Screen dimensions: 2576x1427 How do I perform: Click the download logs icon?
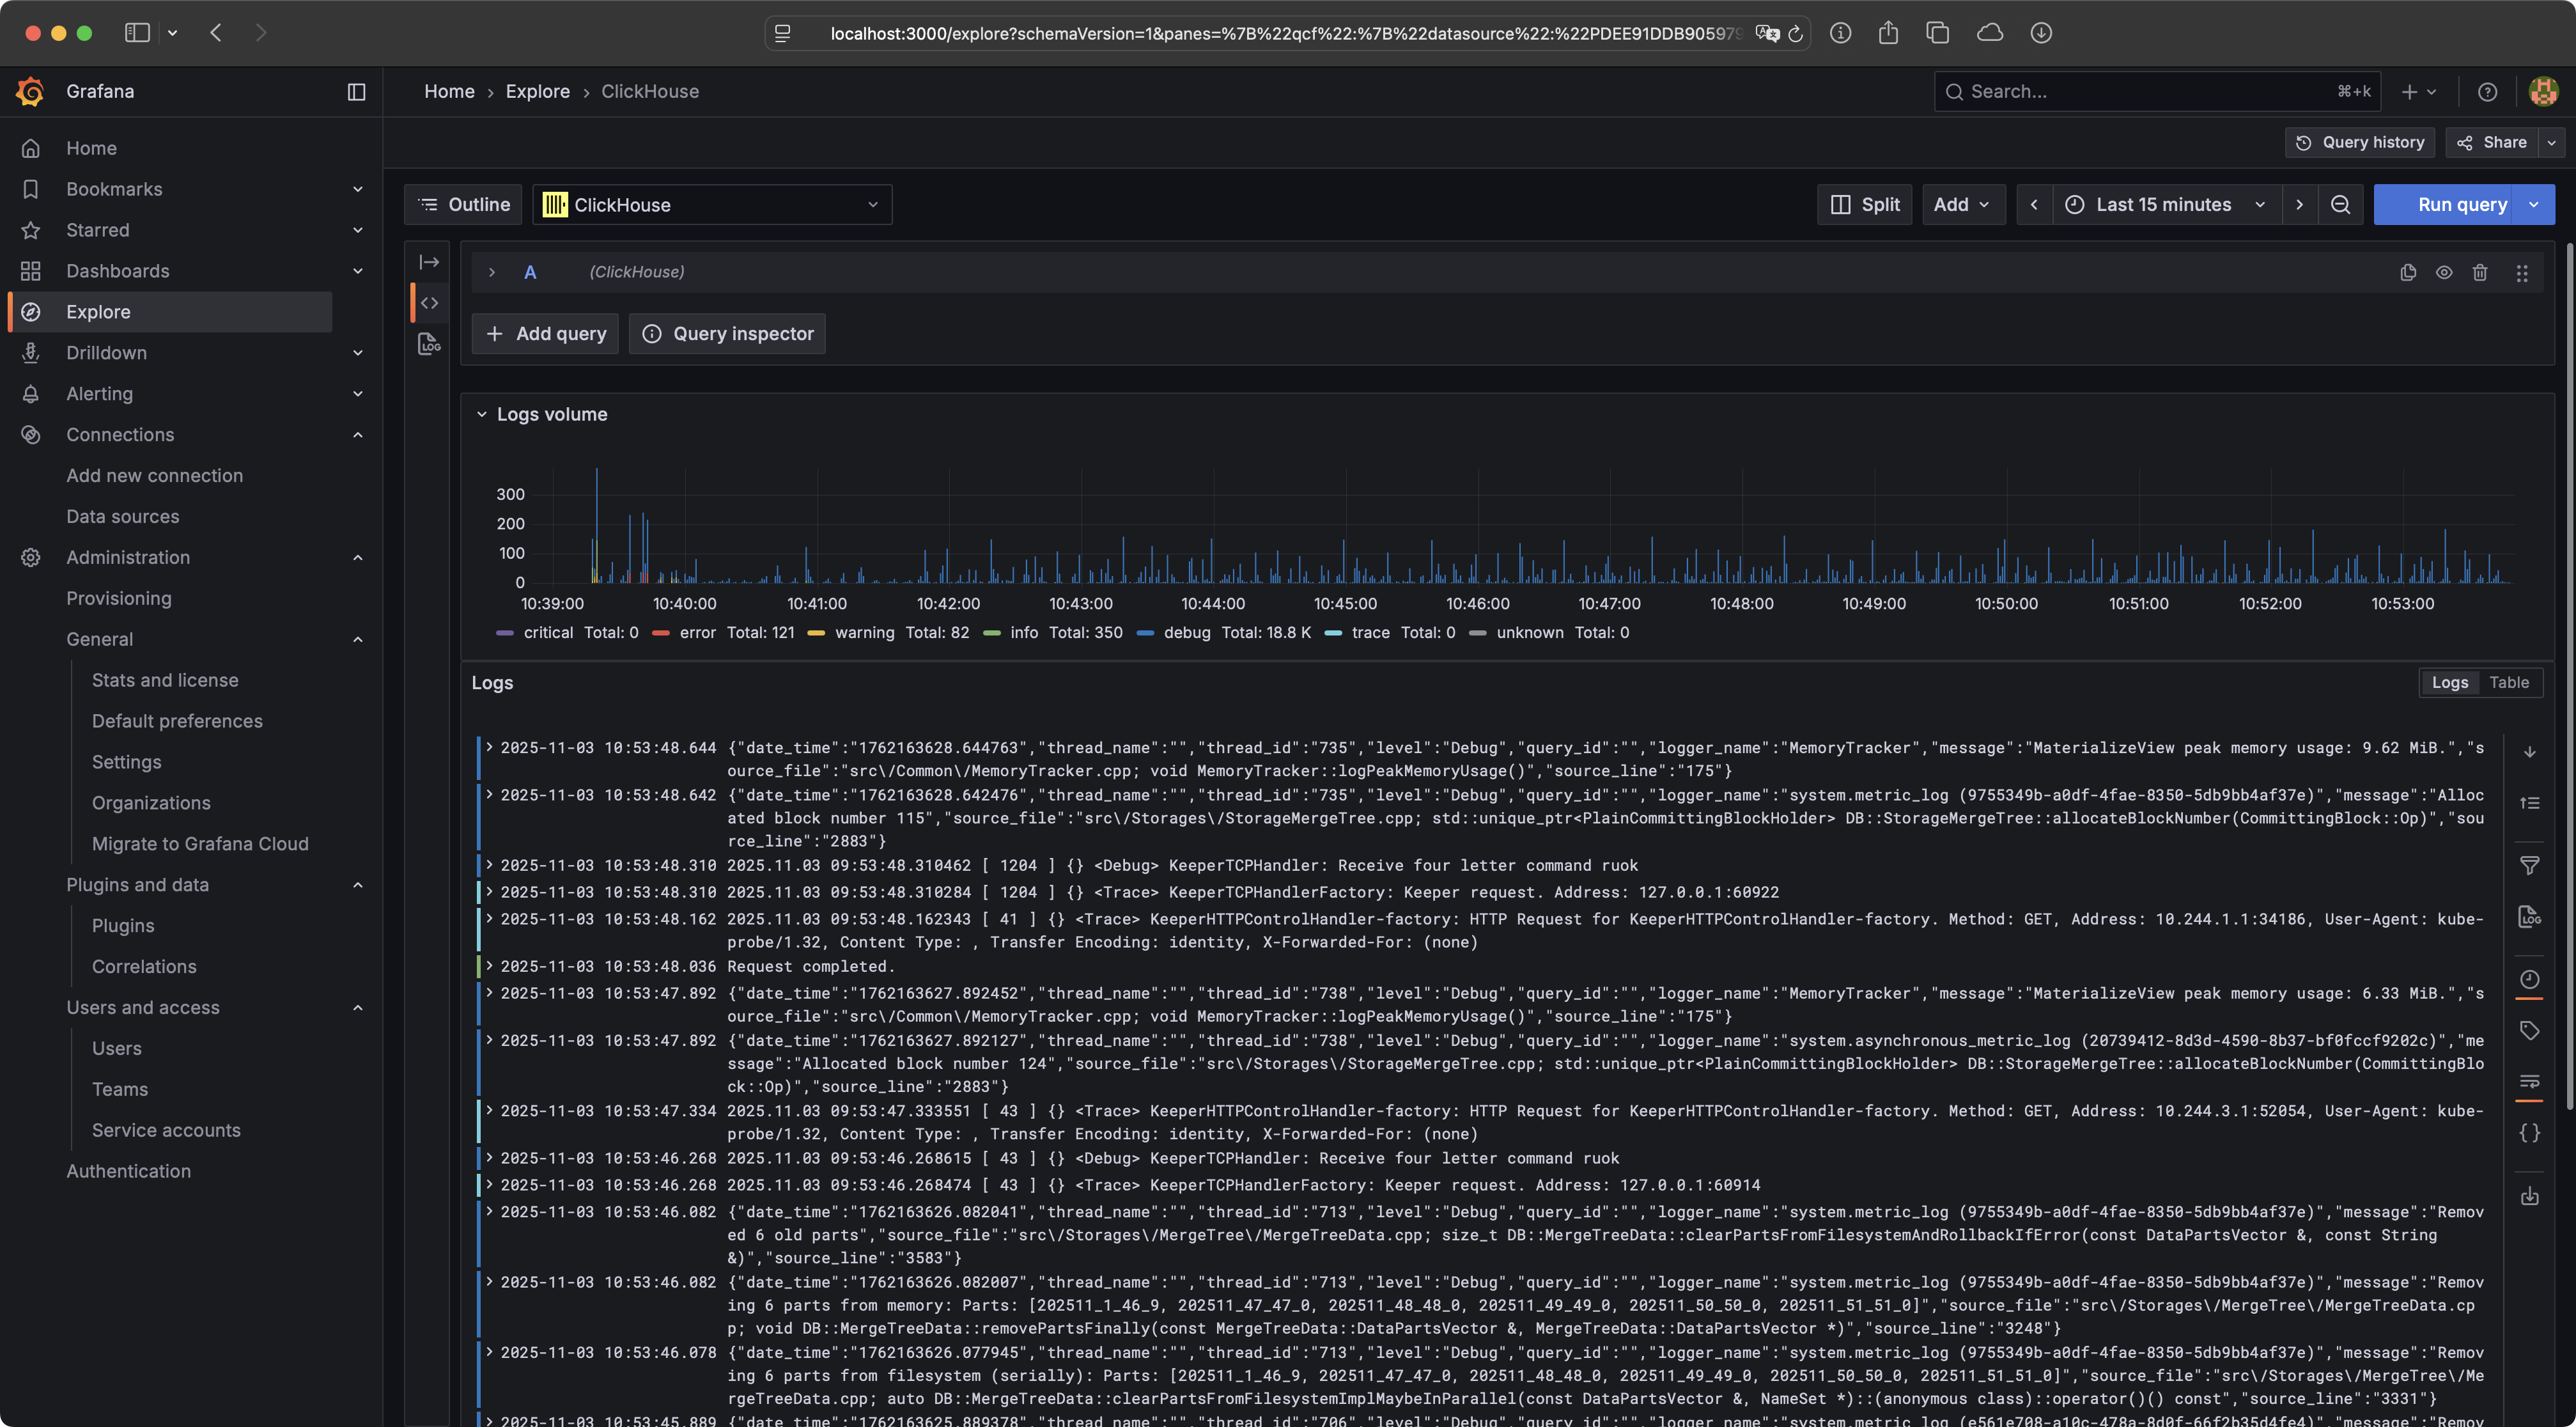tap(2529, 1196)
